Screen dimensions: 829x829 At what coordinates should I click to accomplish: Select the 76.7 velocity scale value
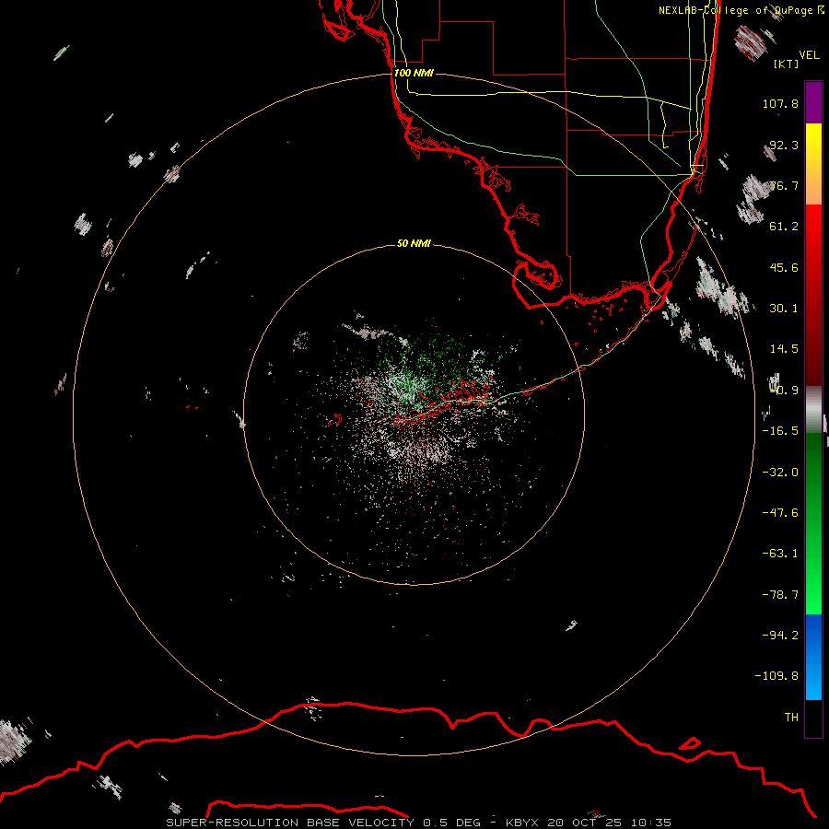point(784,185)
